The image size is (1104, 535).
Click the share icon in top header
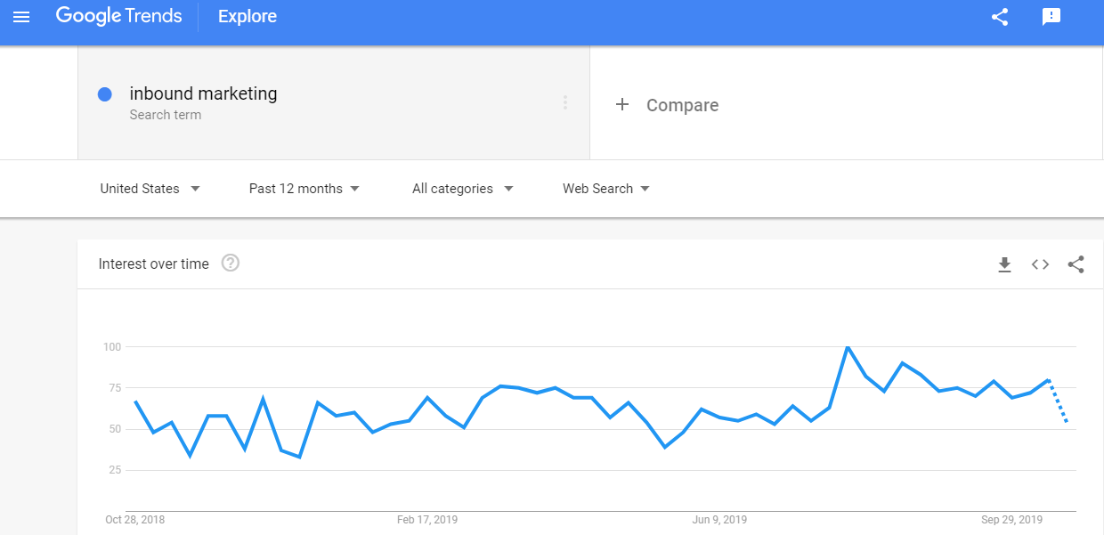click(1000, 17)
